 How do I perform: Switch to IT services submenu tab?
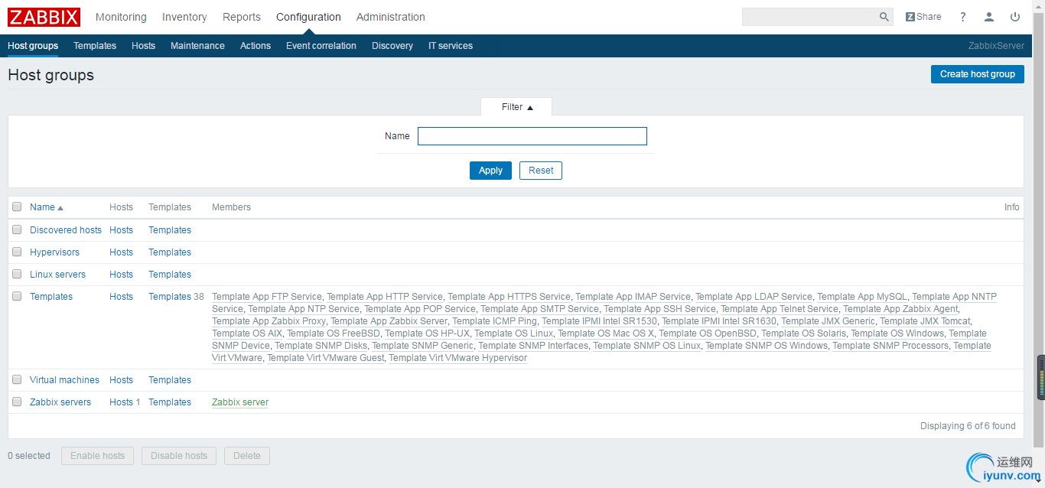tap(451, 46)
